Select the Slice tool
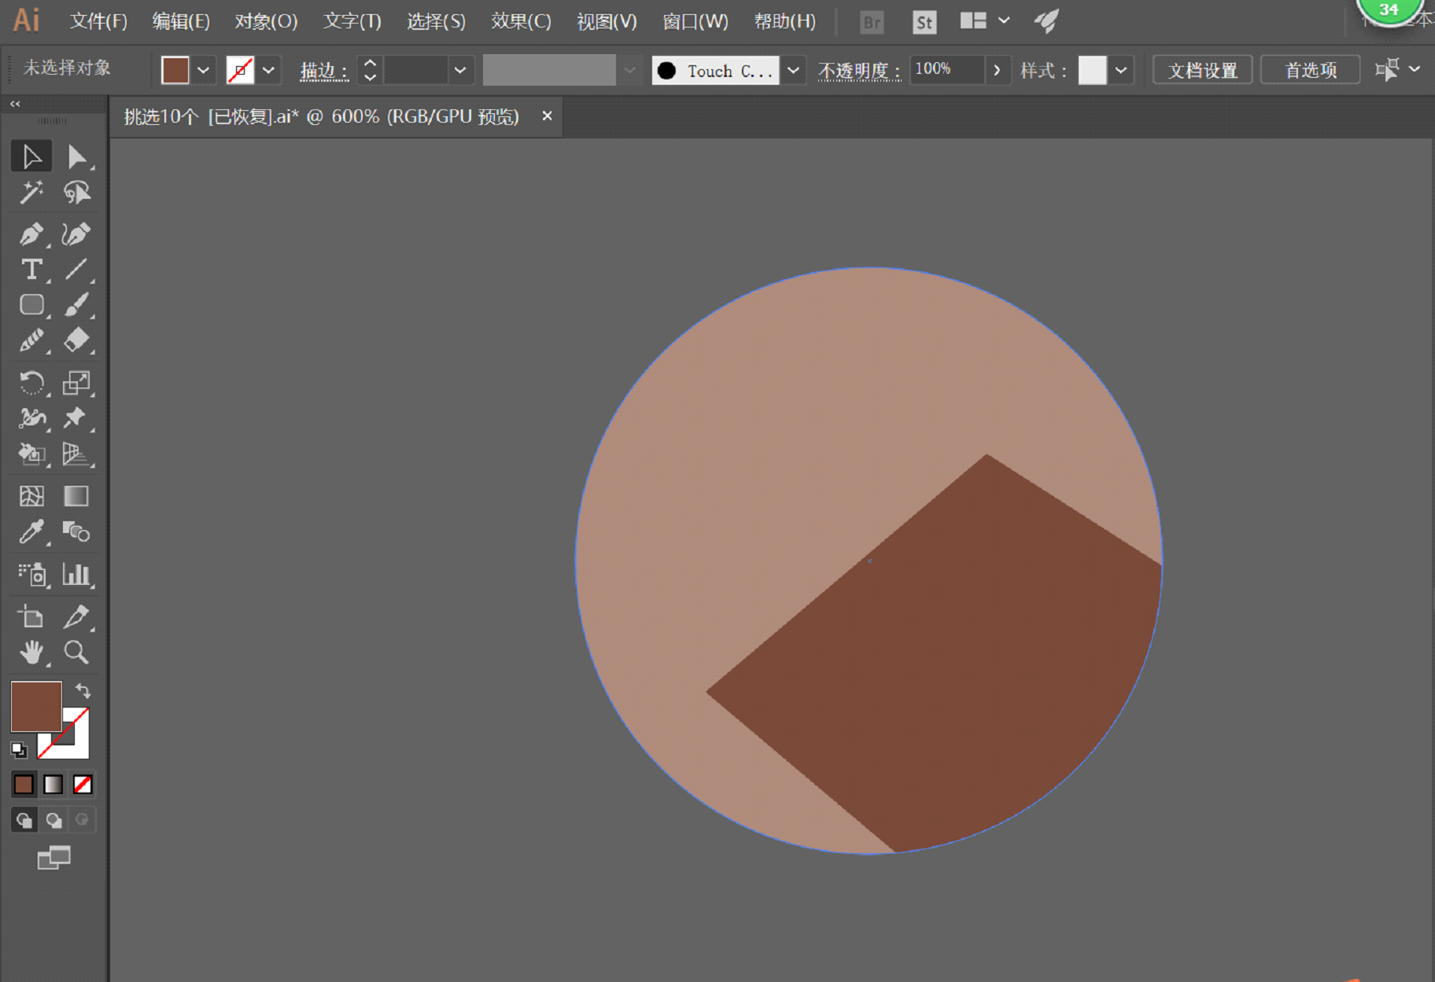 (x=76, y=617)
